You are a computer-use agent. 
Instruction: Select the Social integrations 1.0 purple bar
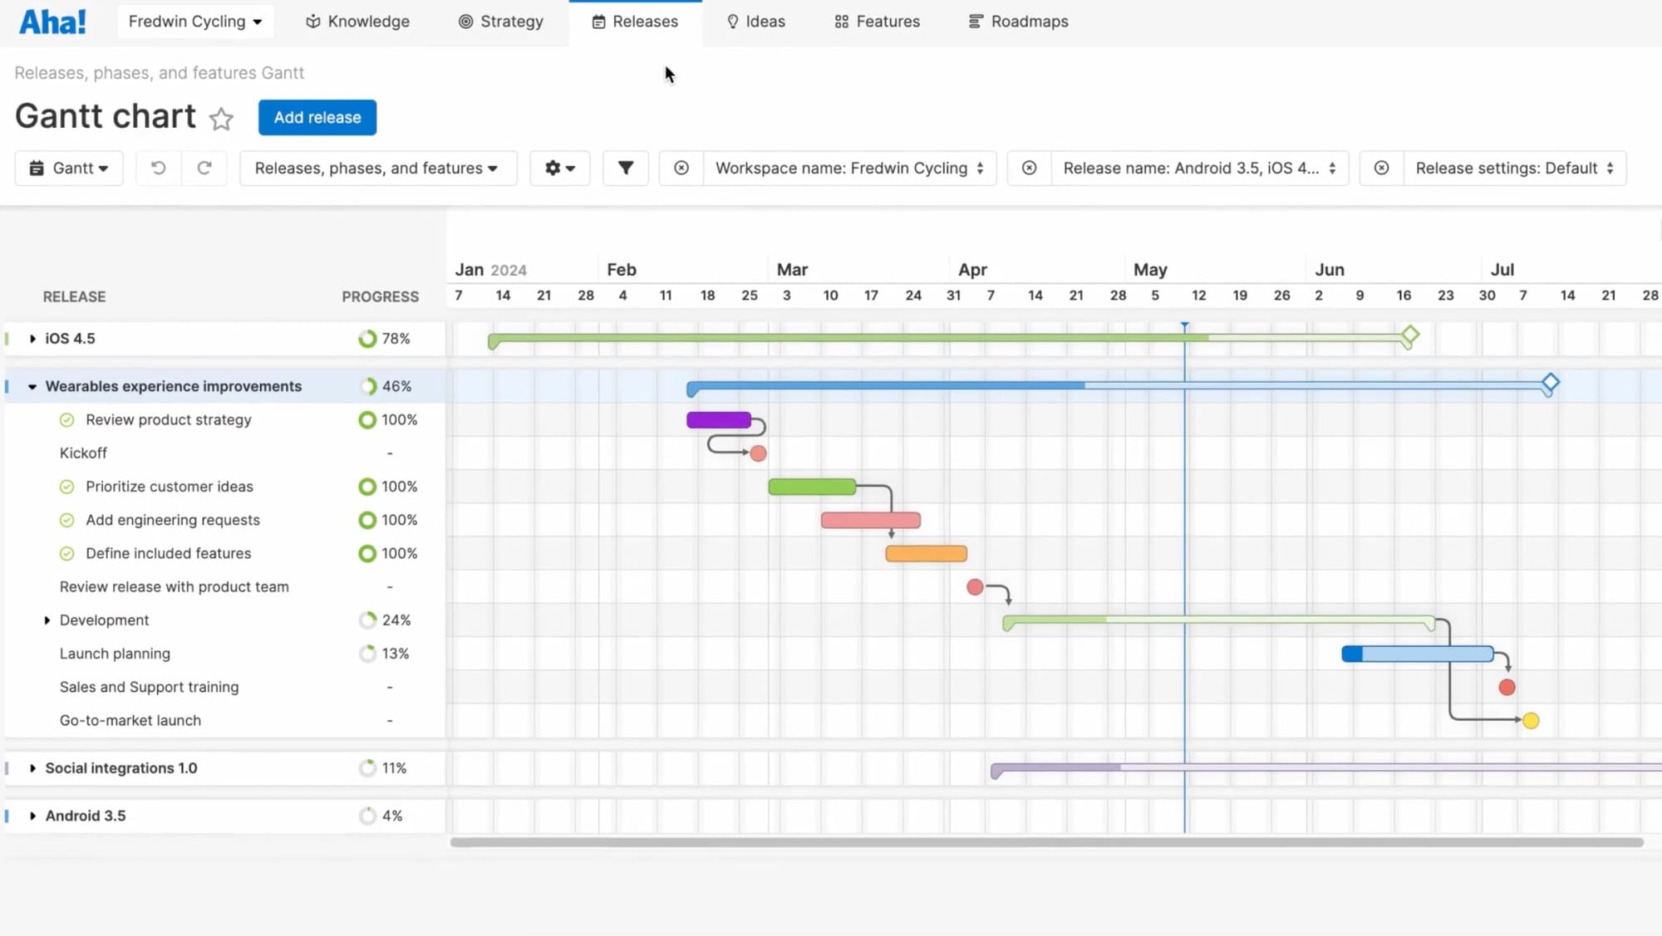[1325, 768]
